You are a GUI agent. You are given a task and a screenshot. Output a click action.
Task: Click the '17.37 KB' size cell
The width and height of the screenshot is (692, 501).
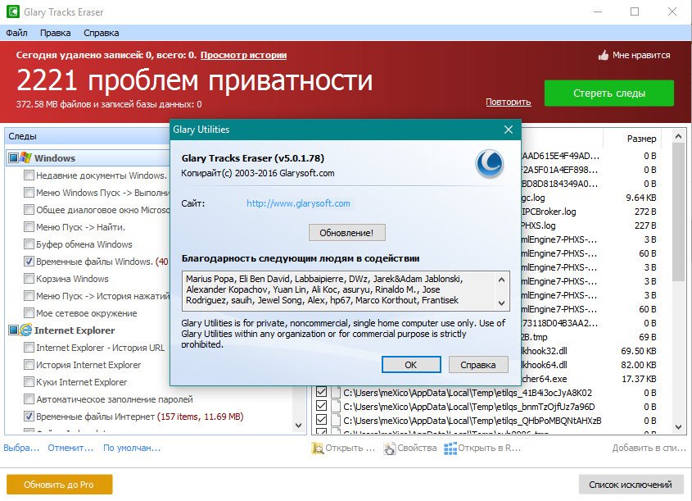pyautogui.click(x=638, y=379)
